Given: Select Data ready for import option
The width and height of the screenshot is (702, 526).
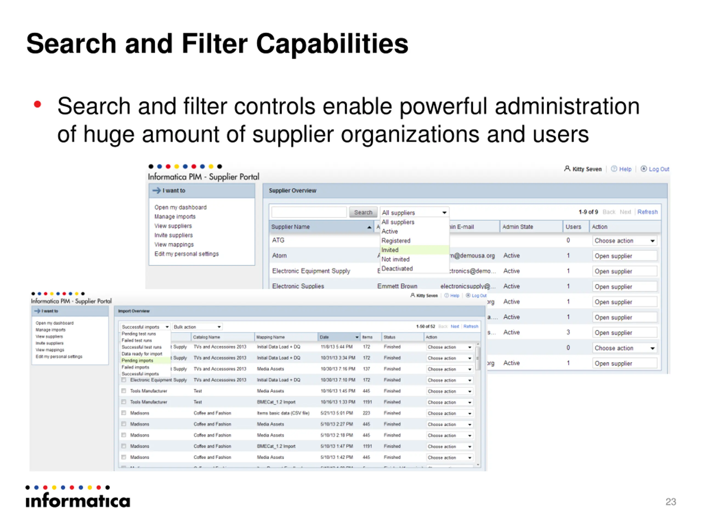Looking at the screenshot, I should pyautogui.click(x=145, y=353).
